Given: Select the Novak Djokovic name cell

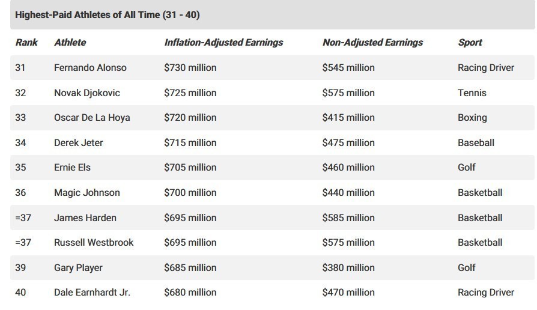Looking at the screenshot, I should pos(87,93).
